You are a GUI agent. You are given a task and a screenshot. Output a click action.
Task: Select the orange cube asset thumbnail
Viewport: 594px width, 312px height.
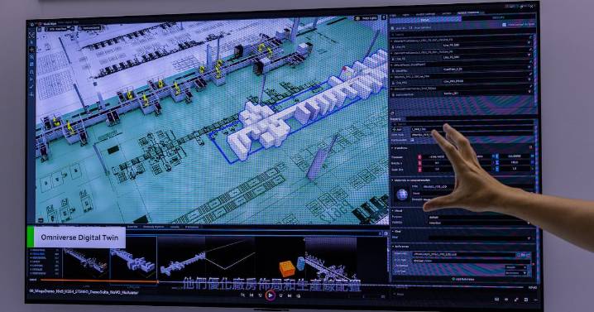tap(287, 269)
